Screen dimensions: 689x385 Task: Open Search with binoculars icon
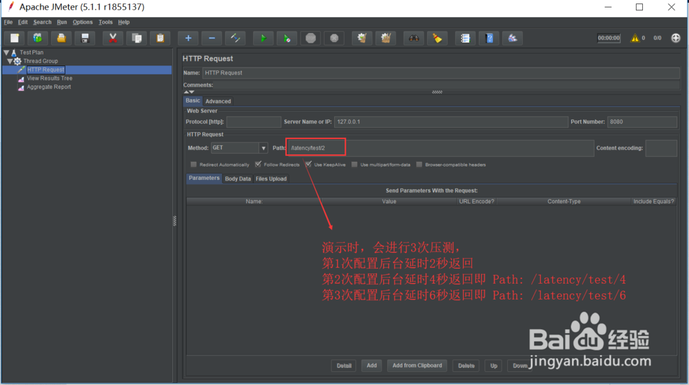click(414, 38)
